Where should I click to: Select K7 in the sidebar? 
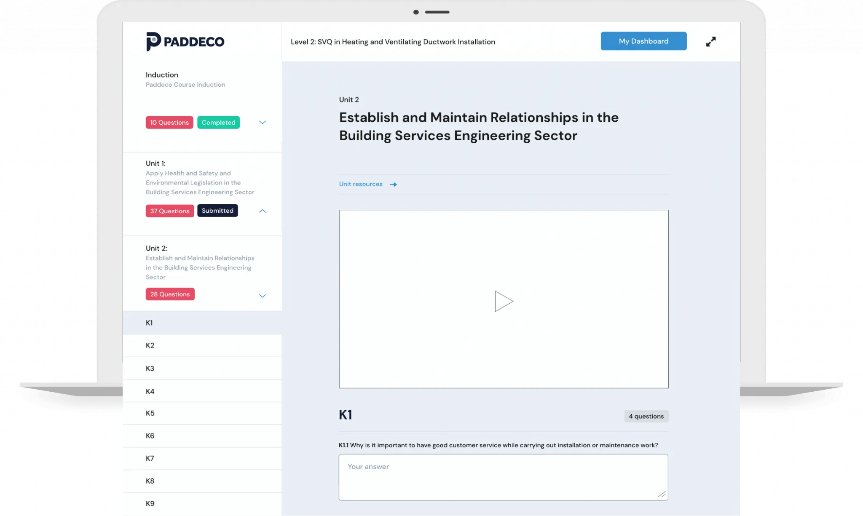pos(202,458)
